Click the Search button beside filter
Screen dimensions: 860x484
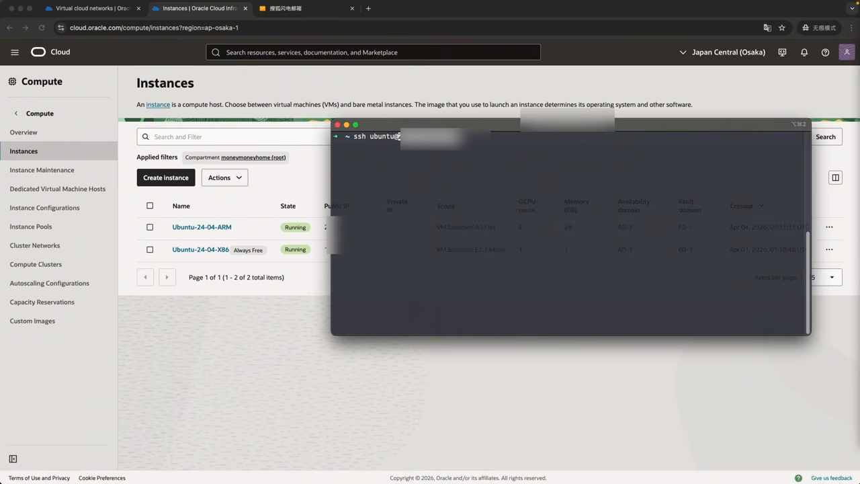tap(826, 136)
